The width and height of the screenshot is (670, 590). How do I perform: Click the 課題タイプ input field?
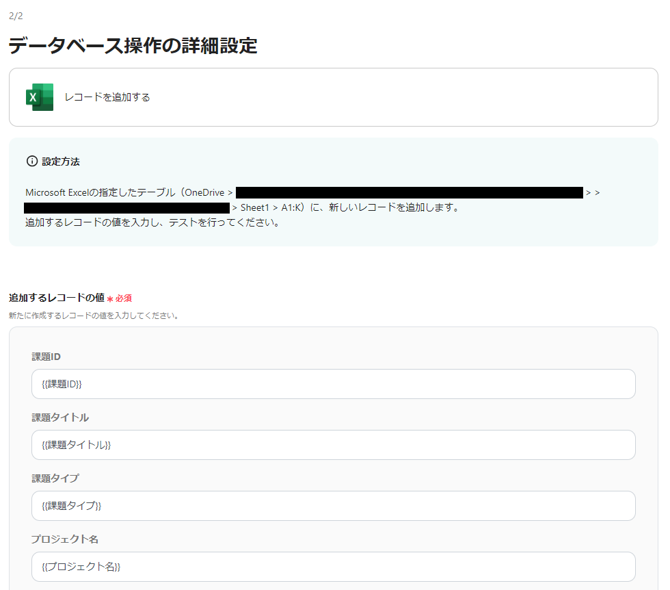click(x=333, y=506)
